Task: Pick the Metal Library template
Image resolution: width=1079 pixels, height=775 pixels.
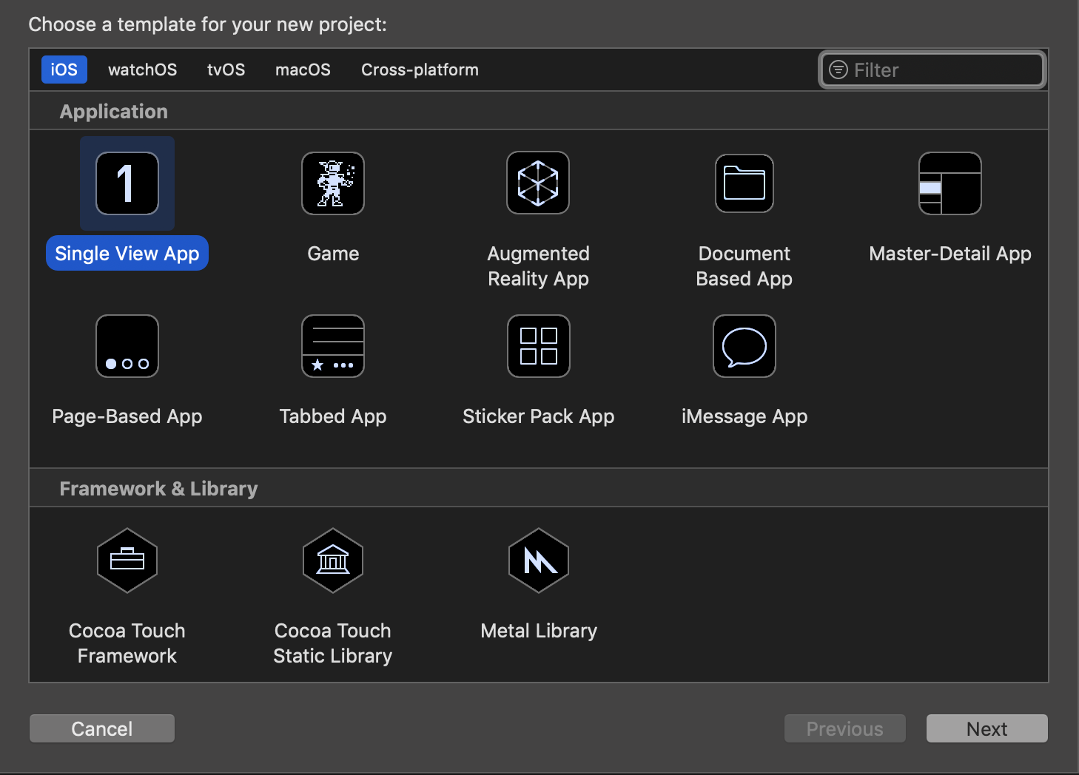Action: [x=538, y=561]
